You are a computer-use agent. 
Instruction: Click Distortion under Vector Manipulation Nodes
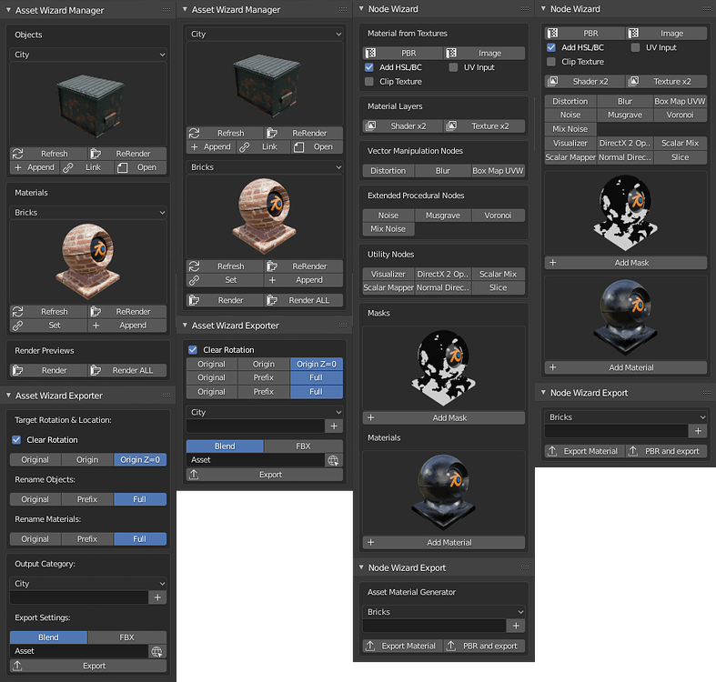coord(388,171)
